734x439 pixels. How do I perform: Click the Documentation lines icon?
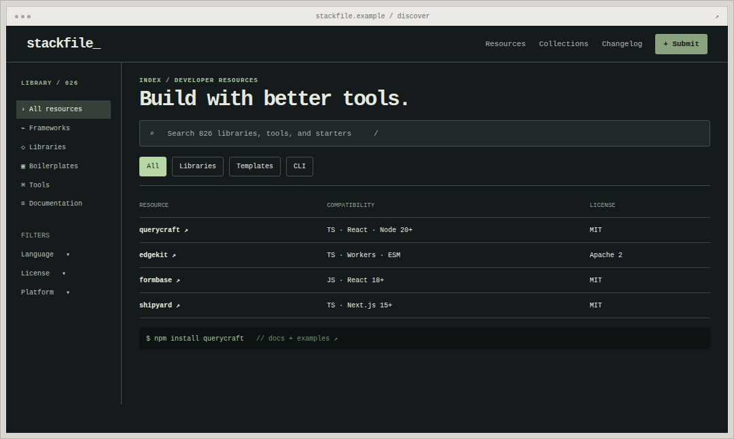pos(23,204)
